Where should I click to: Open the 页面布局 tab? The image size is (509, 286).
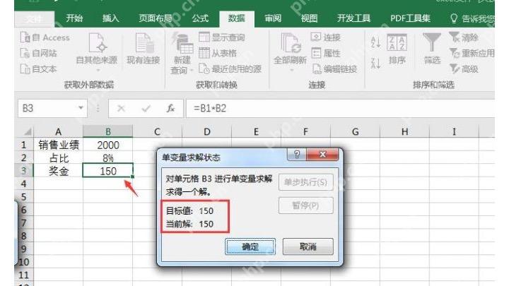tap(155, 18)
